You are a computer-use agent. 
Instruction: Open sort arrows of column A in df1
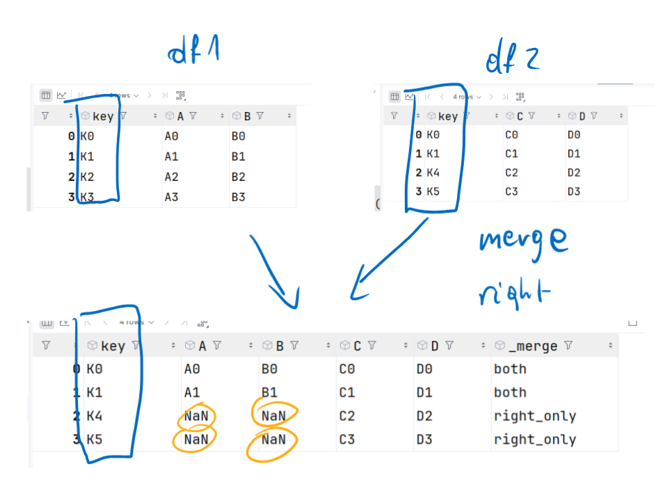pos(222,116)
